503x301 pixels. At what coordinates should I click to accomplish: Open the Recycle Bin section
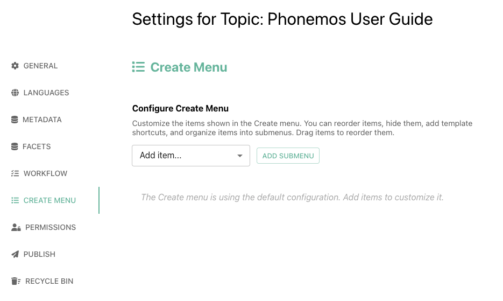(x=49, y=281)
